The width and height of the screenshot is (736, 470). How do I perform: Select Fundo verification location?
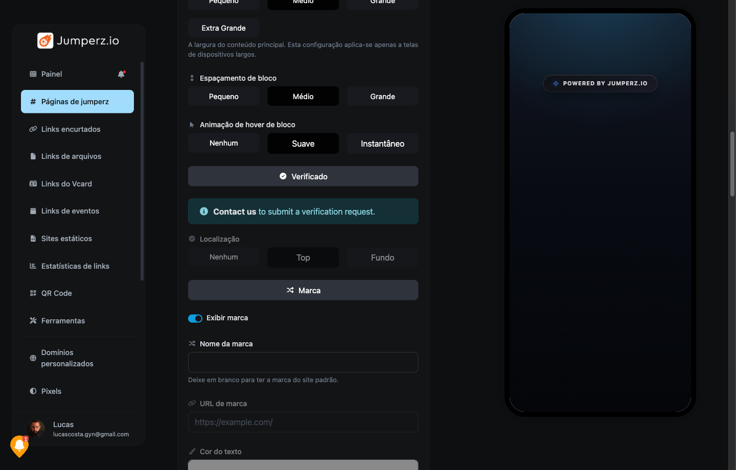tap(383, 257)
